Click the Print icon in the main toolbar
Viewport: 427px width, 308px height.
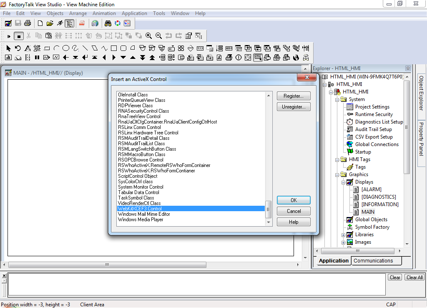(x=28, y=23)
